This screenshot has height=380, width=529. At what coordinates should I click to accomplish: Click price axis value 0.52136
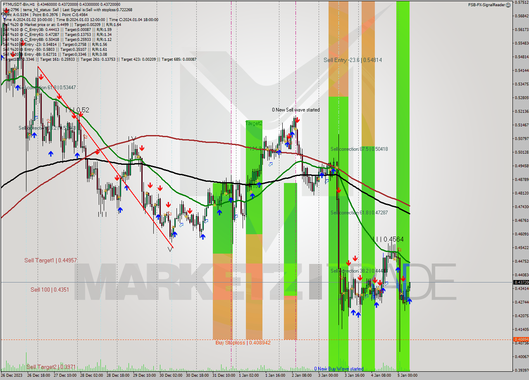click(x=522, y=111)
